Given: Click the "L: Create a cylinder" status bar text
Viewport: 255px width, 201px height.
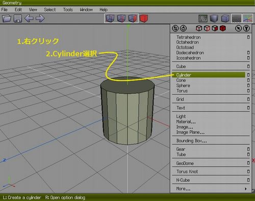Looking at the screenshot, I should click(22, 197).
